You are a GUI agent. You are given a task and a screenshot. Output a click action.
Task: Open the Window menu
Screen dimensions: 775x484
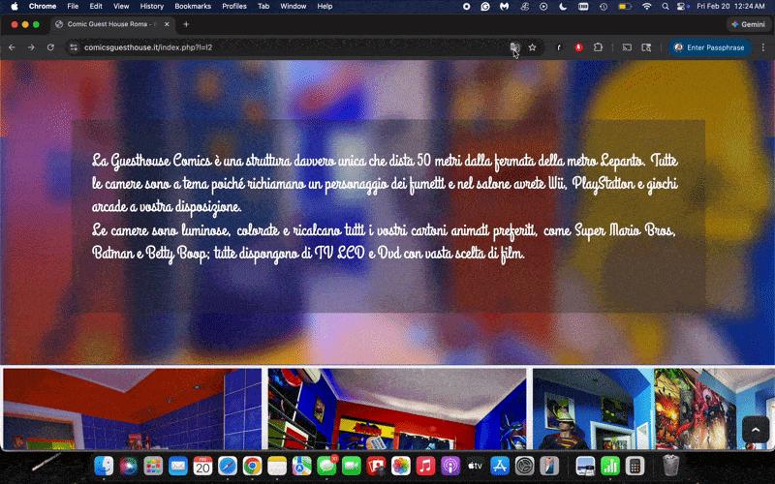(294, 7)
